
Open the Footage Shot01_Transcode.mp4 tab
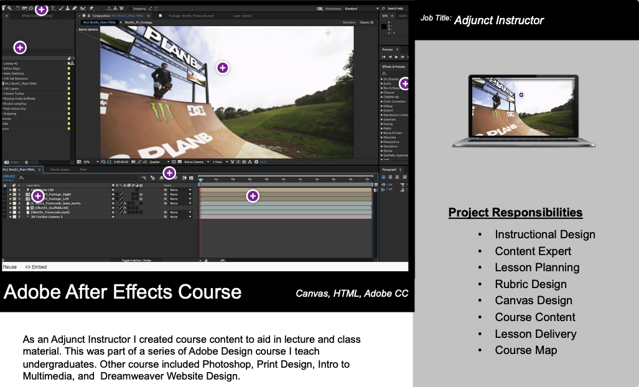pos(191,16)
